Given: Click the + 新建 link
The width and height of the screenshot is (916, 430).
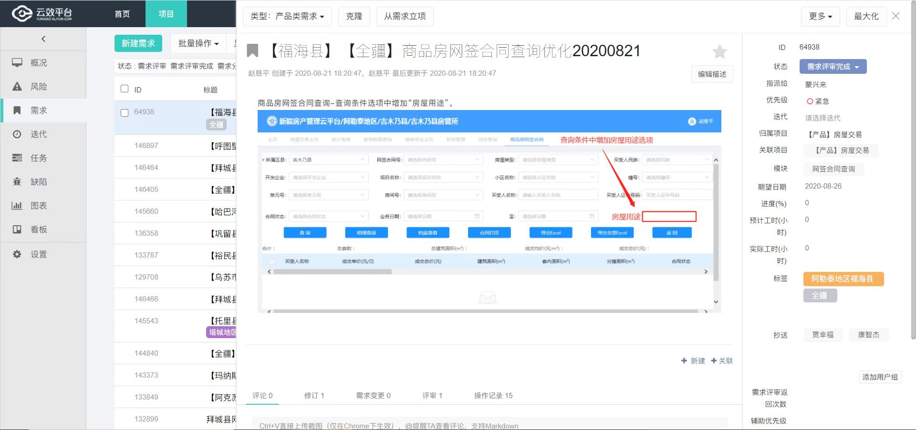Looking at the screenshot, I should [693, 361].
